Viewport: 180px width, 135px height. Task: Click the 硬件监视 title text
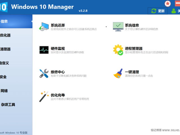pos(58,49)
